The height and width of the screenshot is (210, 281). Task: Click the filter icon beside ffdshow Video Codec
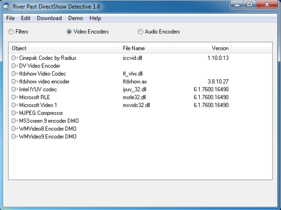tap(15, 74)
